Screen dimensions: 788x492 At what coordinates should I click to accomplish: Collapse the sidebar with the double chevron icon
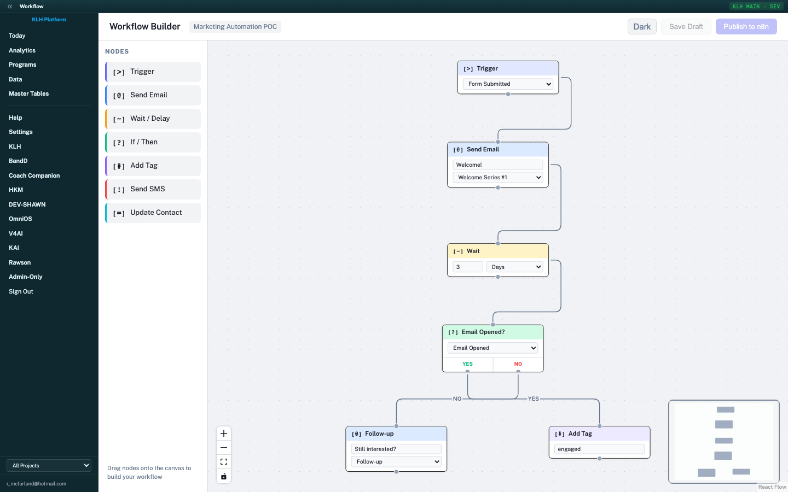10,7
